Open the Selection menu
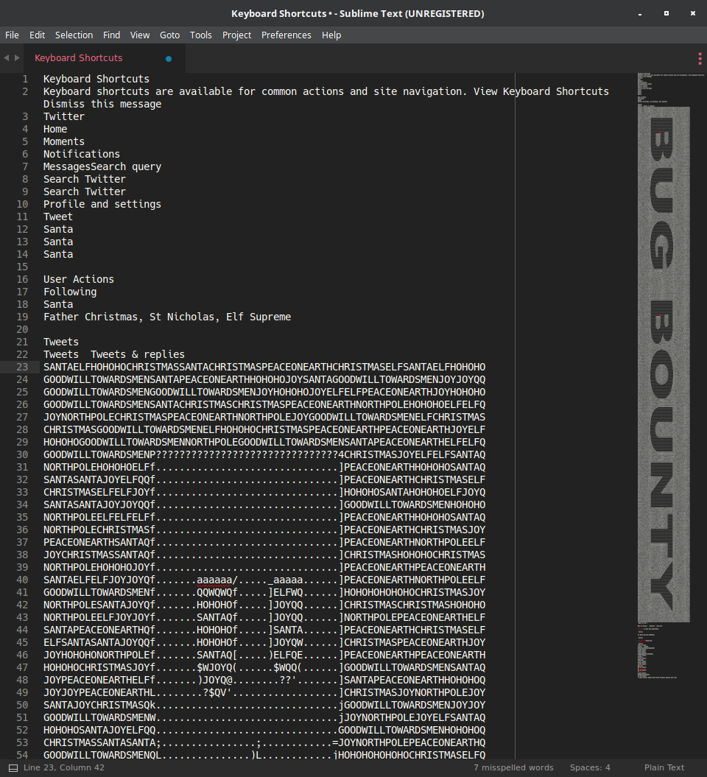The width and height of the screenshot is (707, 777). point(74,35)
